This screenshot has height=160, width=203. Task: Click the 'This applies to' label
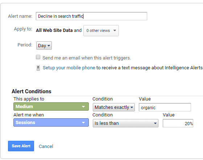[x=29, y=99]
